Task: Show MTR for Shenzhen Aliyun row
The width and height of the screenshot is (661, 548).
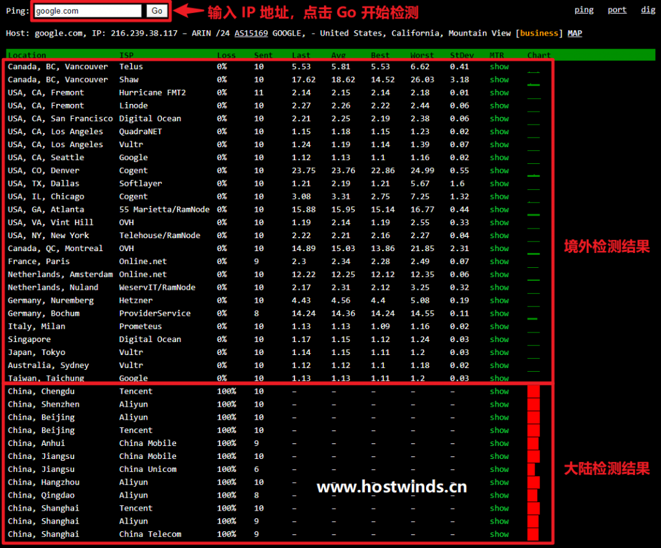Action: pos(499,404)
